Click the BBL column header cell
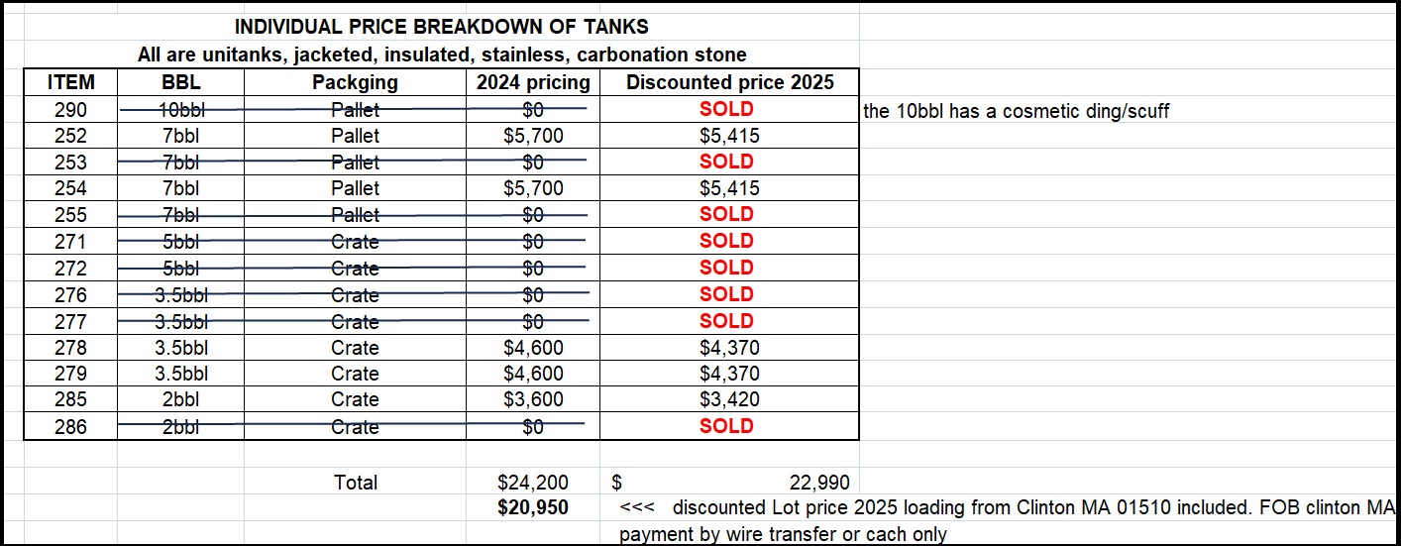Image resolution: width=1401 pixels, height=546 pixels. tap(180, 82)
